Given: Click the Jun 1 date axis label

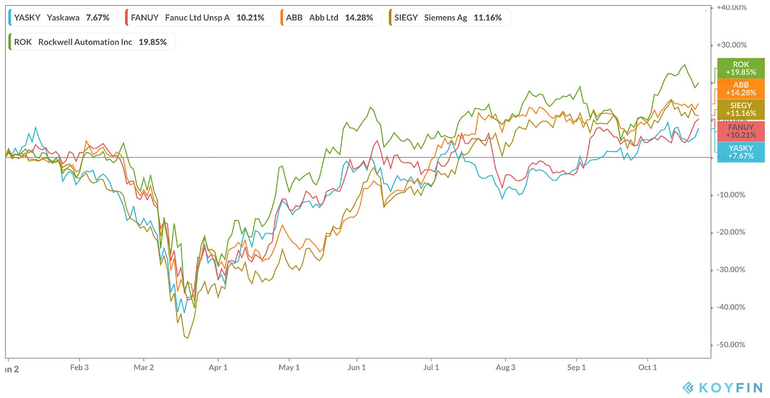Looking at the screenshot, I should 357,367.
